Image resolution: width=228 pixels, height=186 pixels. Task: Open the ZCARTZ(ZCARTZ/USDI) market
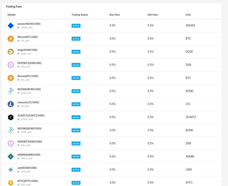(x=31, y=115)
